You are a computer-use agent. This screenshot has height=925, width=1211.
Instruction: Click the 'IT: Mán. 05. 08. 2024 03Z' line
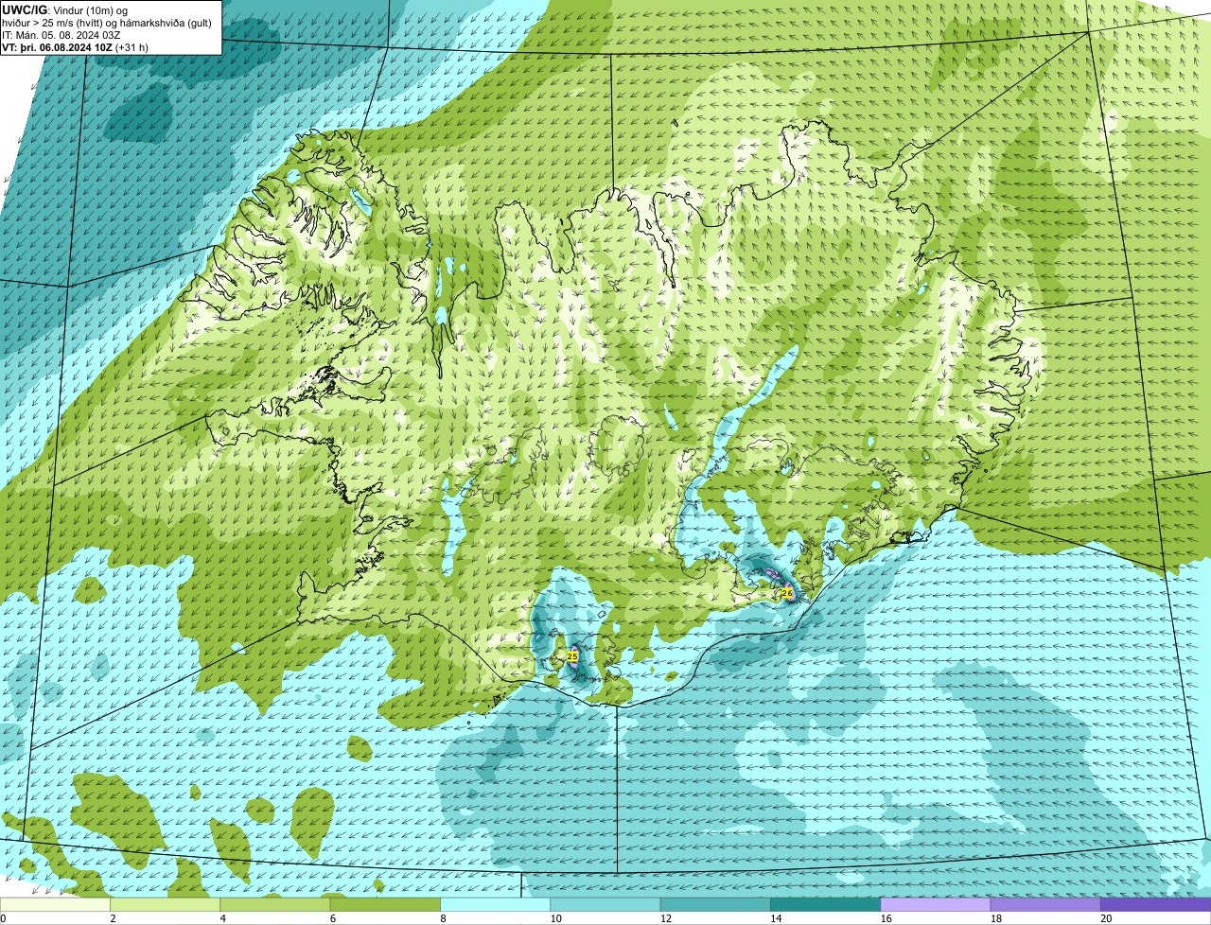tap(61, 35)
